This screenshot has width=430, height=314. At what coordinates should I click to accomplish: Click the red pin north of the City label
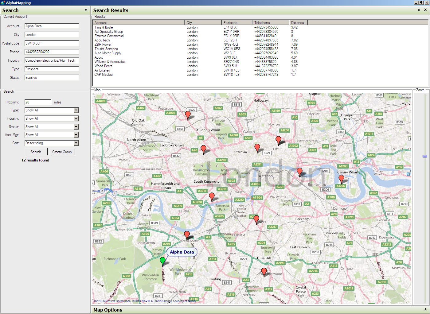tap(278, 141)
